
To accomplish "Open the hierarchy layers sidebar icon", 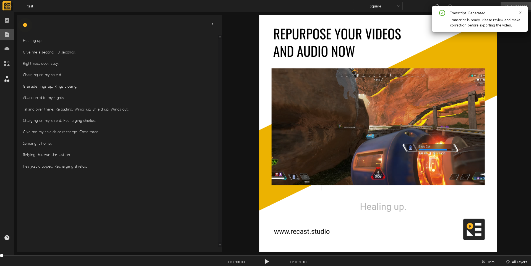I will pyautogui.click(x=7, y=79).
